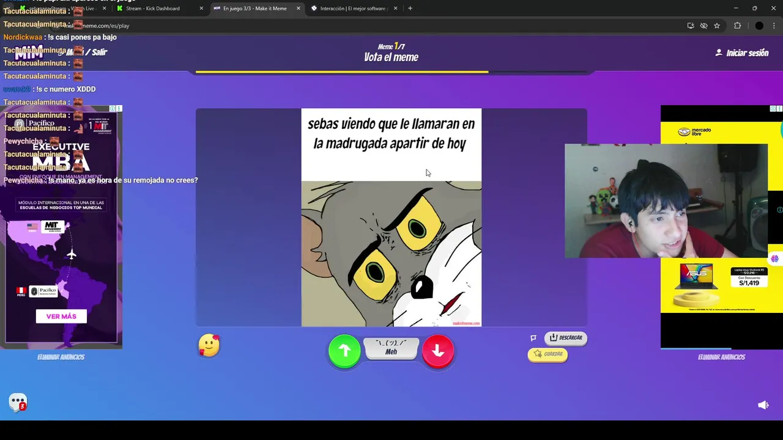This screenshot has width=783, height=440.
Task: Close the Kick Dashboard tab
Action: coord(201,9)
